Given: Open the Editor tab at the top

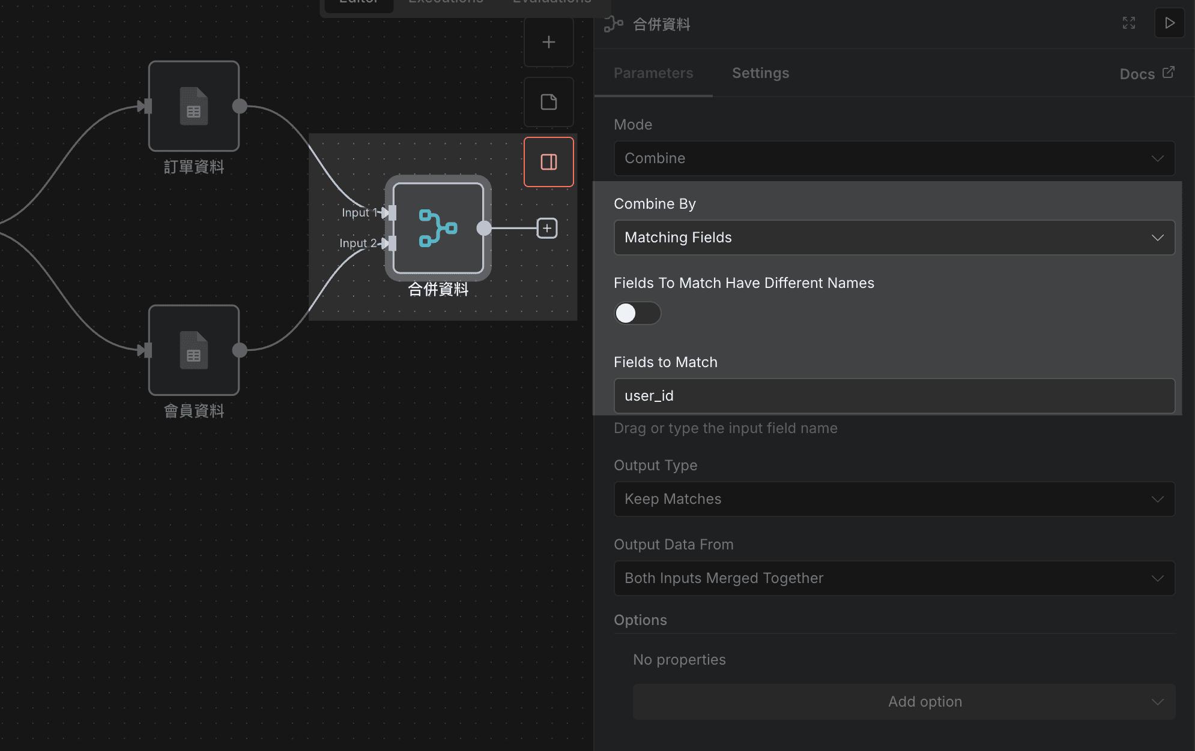Looking at the screenshot, I should click(x=358, y=4).
